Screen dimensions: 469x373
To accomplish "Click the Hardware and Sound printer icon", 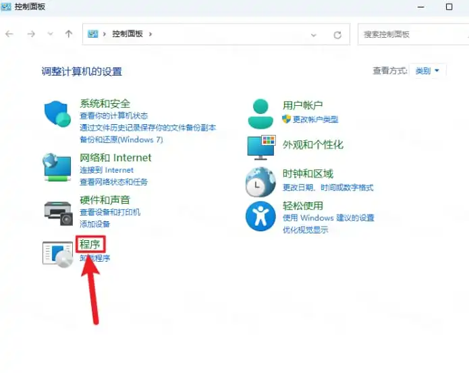I will [58, 213].
